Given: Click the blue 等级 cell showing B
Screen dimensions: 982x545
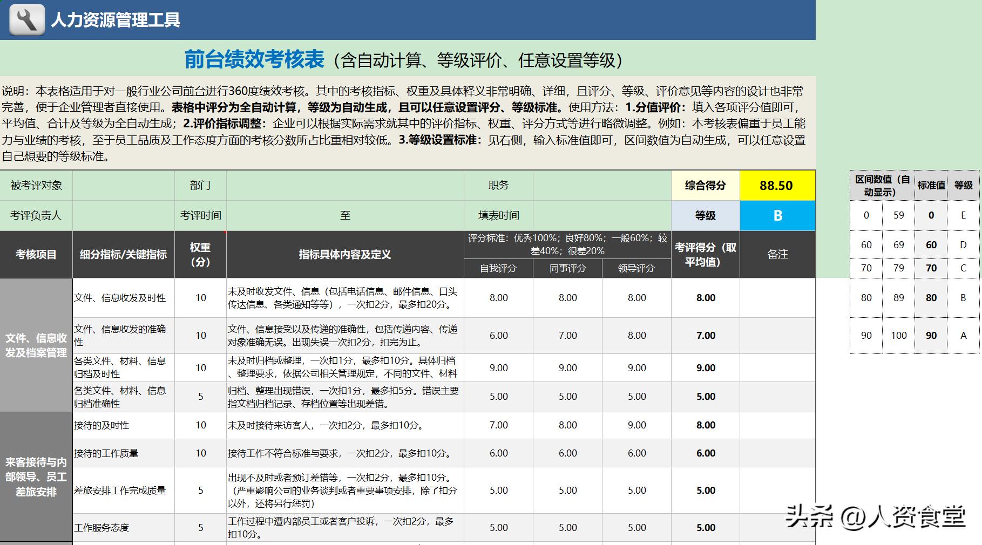Looking at the screenshot, I should point(777,215).
